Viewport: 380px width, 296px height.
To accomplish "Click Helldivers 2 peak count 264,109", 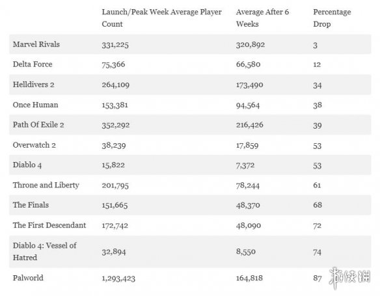I will coord(116,85).
